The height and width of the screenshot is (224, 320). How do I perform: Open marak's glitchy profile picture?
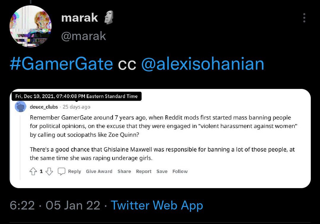[x=31, y=26]
